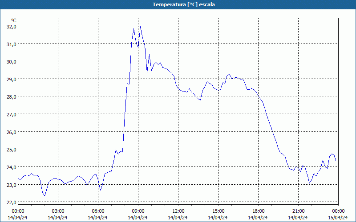Click the 24,0 Y-axis label
356x222 pixels.
(x=12, y=167)
